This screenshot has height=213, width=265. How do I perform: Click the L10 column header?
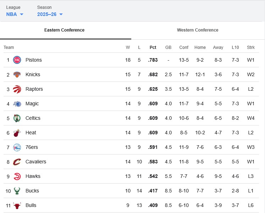(x=235, y=47)
